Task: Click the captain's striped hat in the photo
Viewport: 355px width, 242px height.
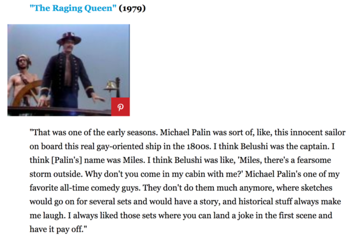Action: pyautogui.click(x=69, y=39)
